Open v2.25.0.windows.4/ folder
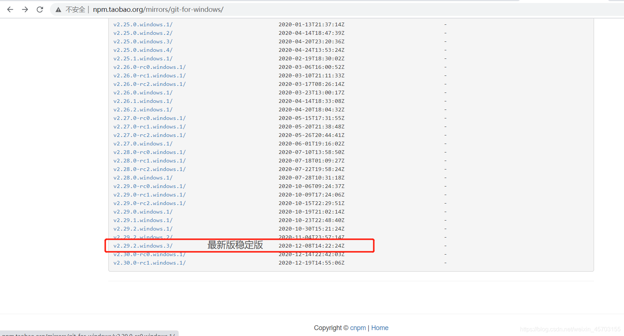624x336 pixels. [143, 50]
